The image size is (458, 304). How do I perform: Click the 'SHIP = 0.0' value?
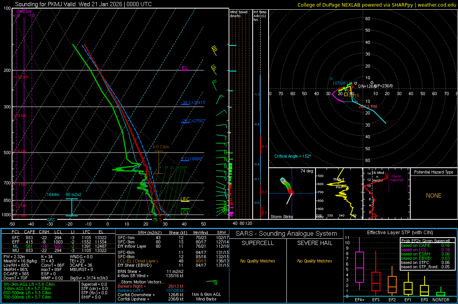coord(91,297)
